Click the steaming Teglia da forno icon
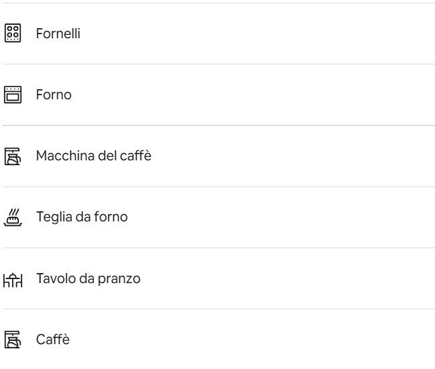This screenshot has height=369, width=435. (13, 217)
